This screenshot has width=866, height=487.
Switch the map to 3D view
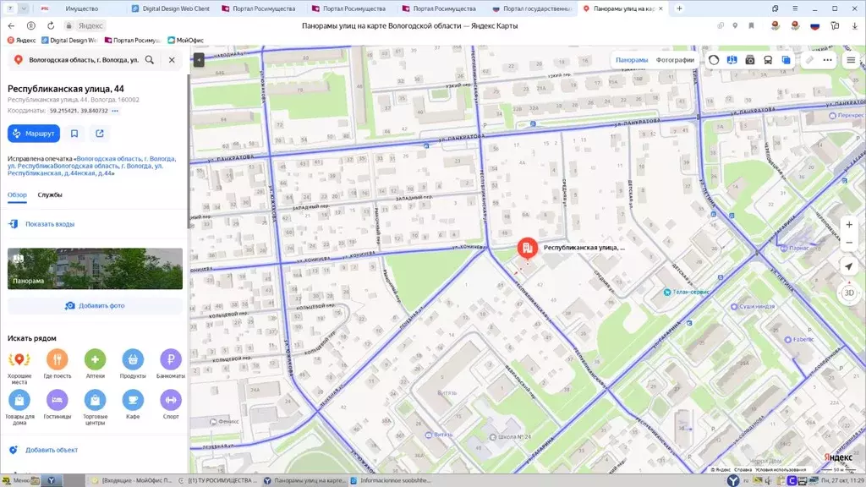(850, 293)
